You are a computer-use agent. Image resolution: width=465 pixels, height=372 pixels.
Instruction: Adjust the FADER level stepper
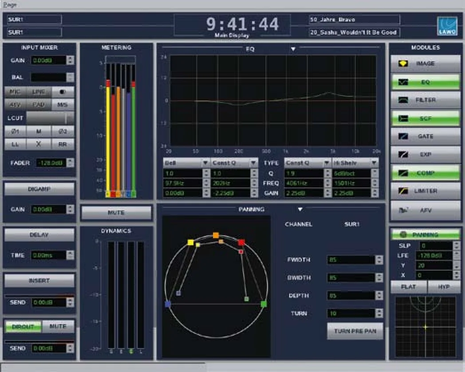click(x=70, y=162)
